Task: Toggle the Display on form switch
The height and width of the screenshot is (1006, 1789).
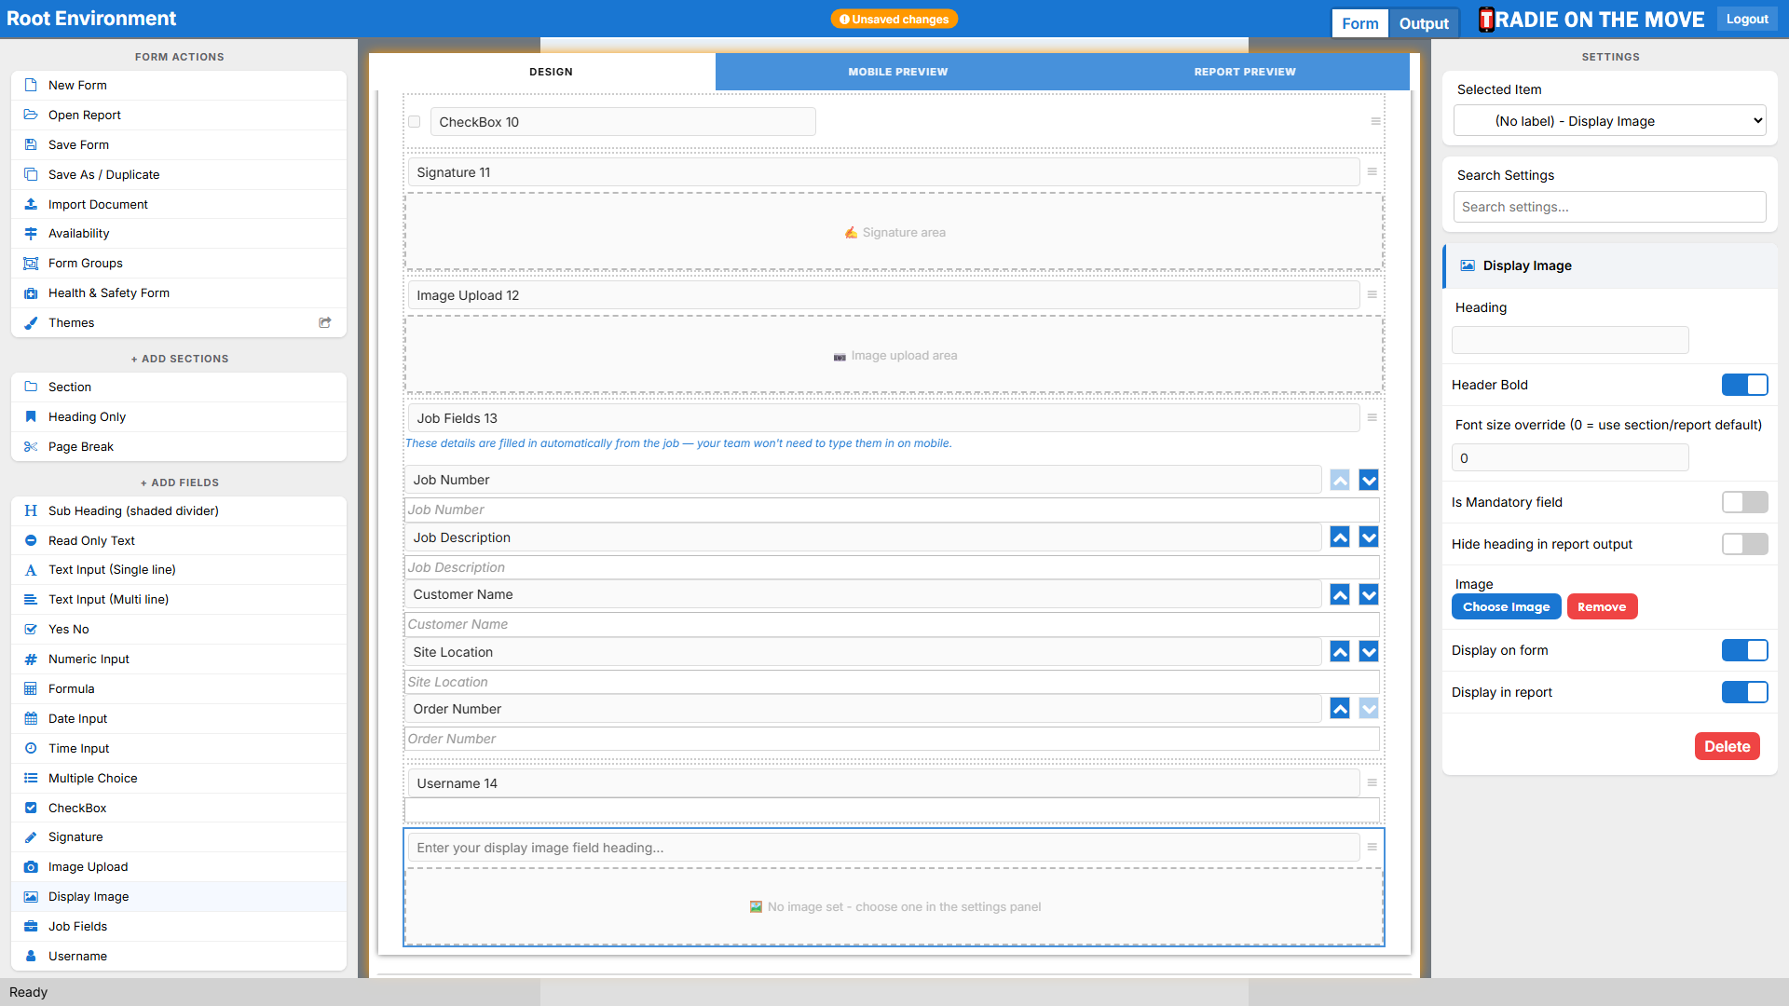Action: (x=1744, y=650)
